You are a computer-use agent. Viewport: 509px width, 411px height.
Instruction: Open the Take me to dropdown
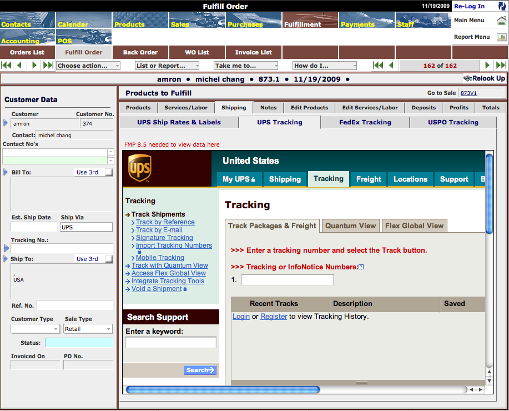(246, 66)
